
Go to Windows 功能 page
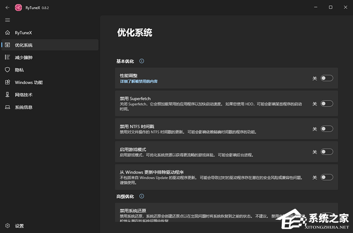coord(50,82)
